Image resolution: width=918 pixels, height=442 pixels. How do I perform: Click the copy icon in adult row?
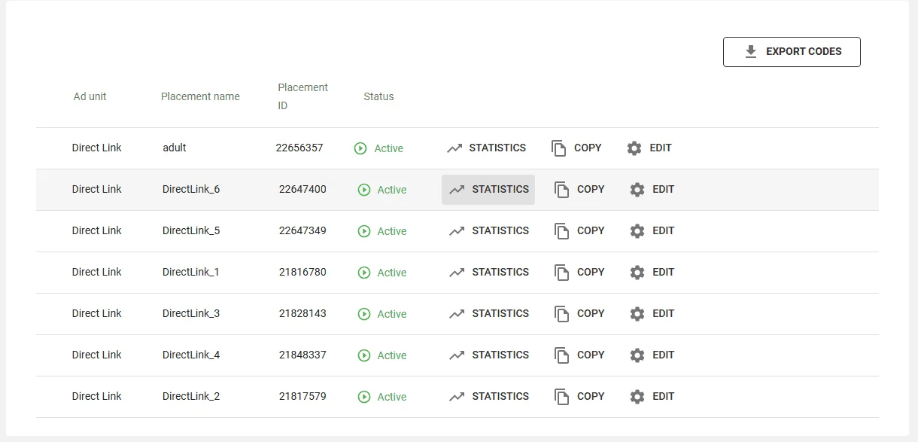(558, 148)
